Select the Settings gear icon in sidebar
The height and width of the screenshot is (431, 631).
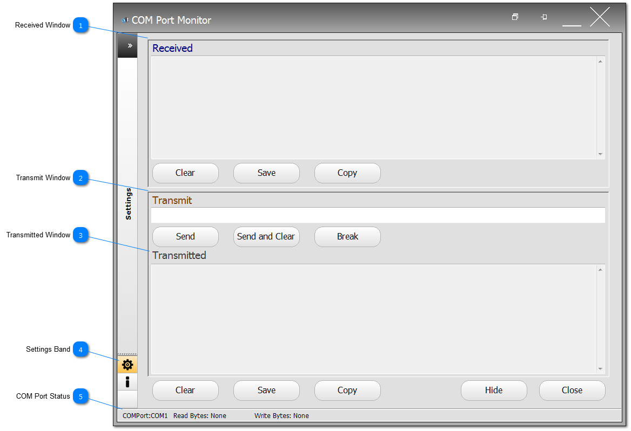(127, 365)
